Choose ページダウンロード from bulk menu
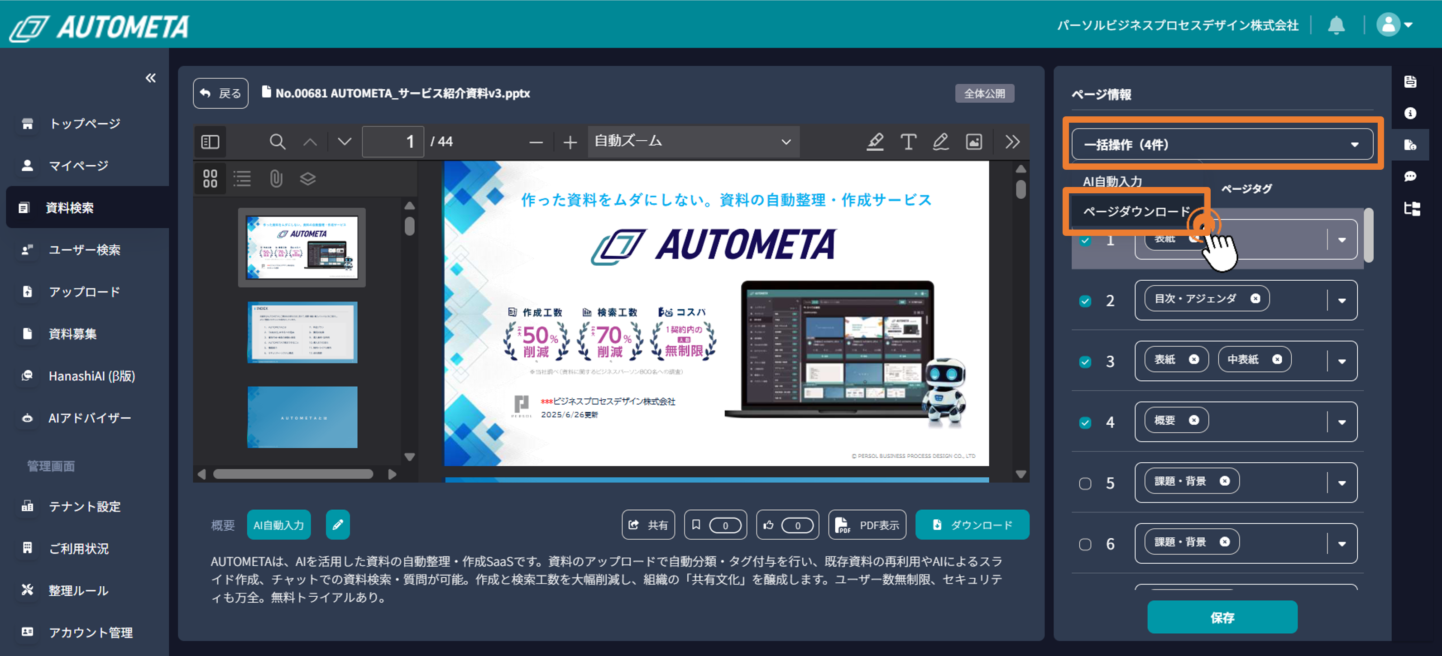 point(1136,211)
